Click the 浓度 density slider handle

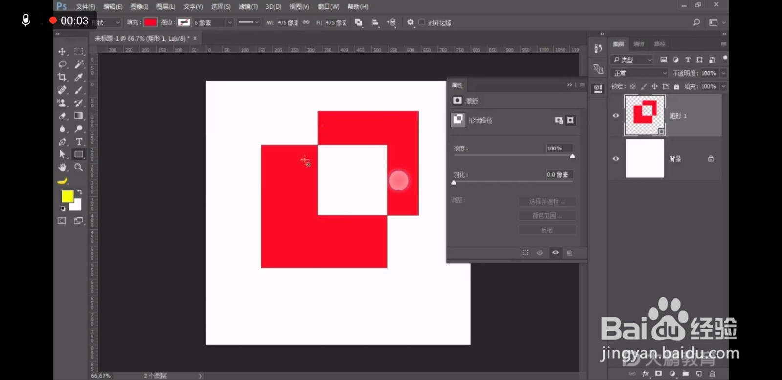pyautogui.click(x=572, y=156)
